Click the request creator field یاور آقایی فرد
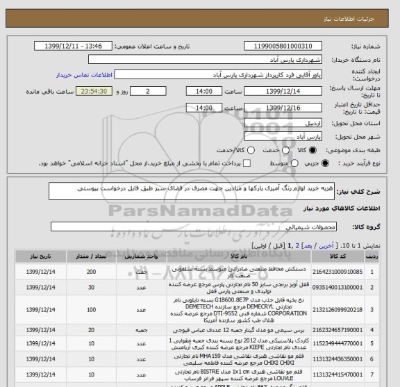Screen dimensions: 400x387 pyautogui.click(x=218, y=75)
